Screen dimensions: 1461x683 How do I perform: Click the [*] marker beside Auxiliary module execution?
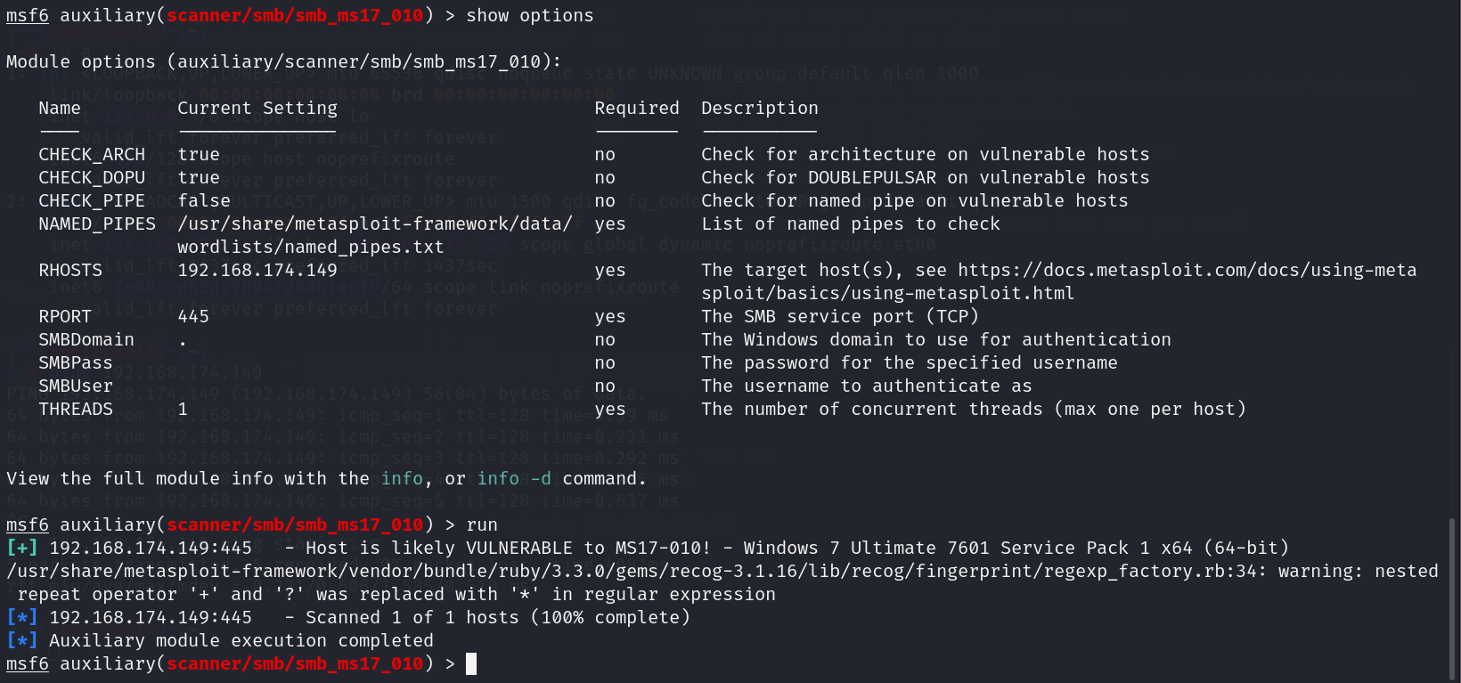22,640
